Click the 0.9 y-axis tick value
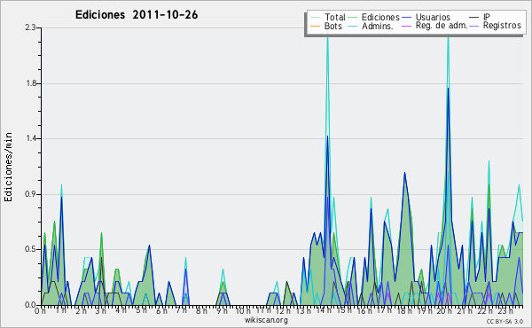Viewport: 532px width, 328px height. tap(30, 194)
